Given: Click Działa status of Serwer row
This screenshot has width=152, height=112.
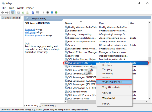Looking at the screenshot, I should [133, 45].
